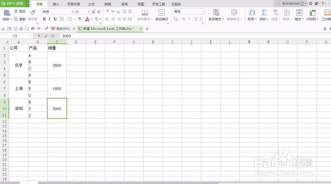Click the fx insert function icon
The image size is (331, 184).
tap(53, 36)
